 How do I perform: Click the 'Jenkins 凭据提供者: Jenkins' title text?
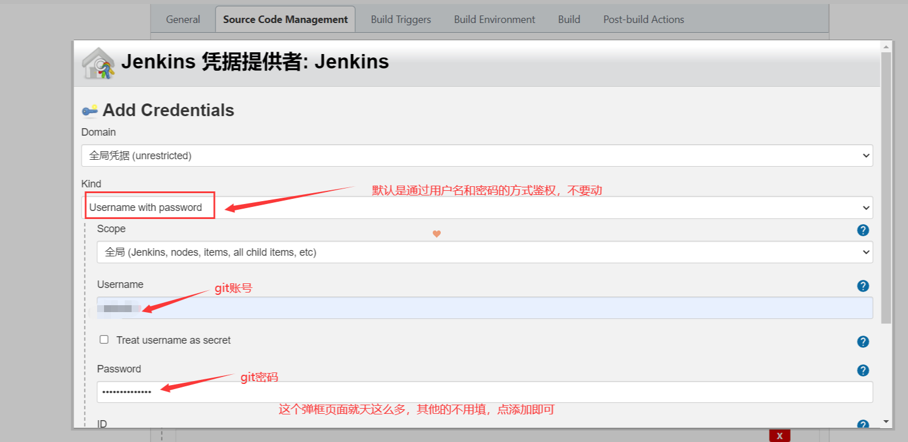click(255, 62)
